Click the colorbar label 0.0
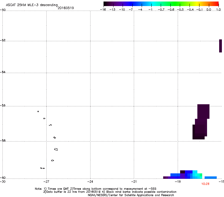 209,10
